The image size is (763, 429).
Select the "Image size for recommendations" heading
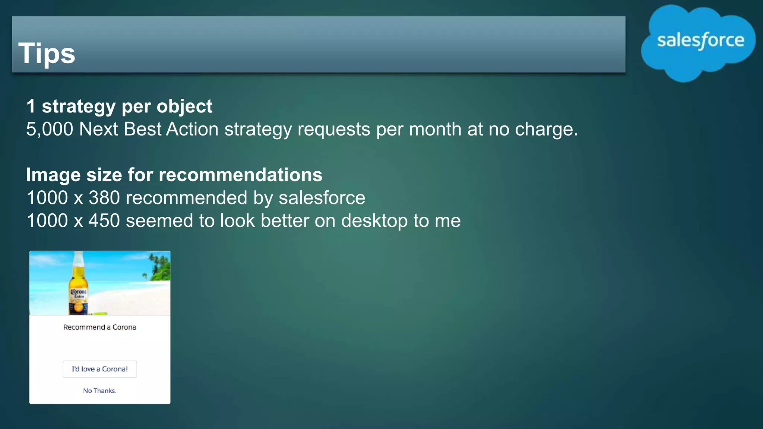click(174, 175)
